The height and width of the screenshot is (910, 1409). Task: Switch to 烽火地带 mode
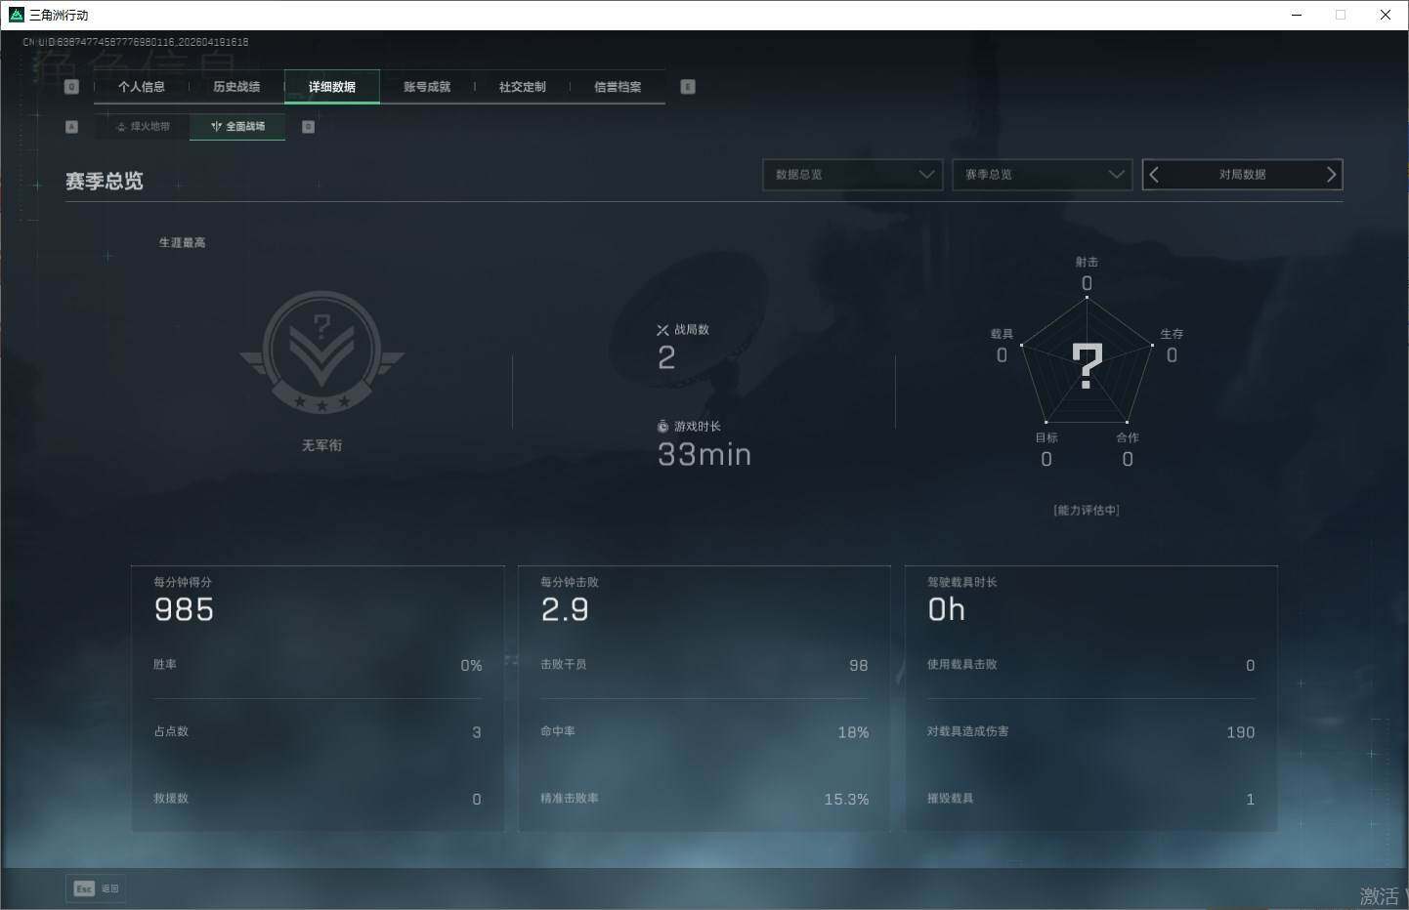click(143, 127)
